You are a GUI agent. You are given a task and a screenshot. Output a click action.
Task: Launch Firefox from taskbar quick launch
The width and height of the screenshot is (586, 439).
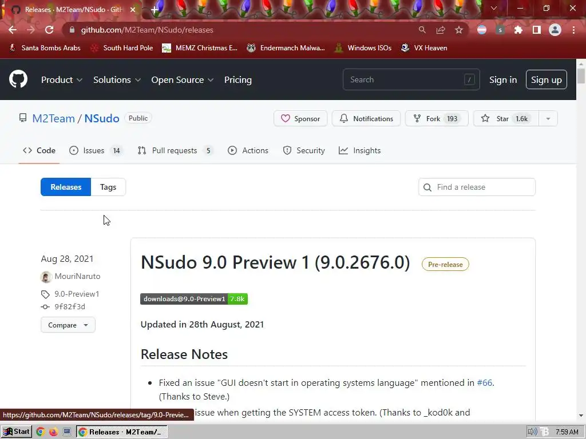click(x=53, y=432)
